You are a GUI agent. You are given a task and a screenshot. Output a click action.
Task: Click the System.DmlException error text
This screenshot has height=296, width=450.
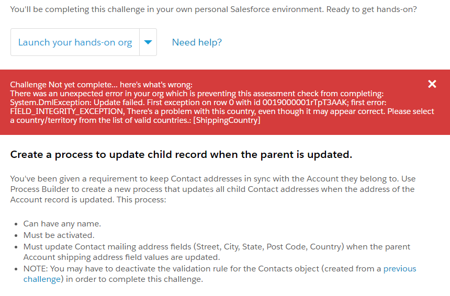click(52, 103)
